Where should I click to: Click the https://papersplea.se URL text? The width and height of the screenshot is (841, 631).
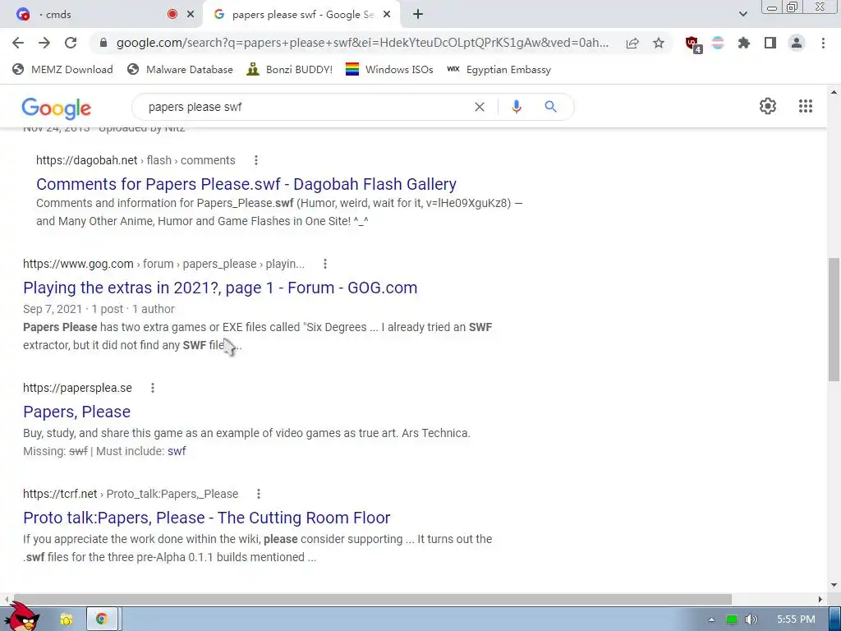[x=77, y=388]
